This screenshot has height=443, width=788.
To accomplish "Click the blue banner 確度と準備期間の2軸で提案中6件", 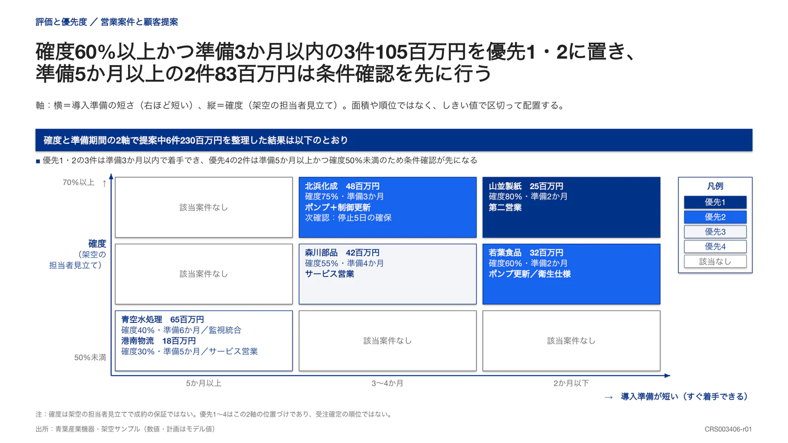I will 394,140.
